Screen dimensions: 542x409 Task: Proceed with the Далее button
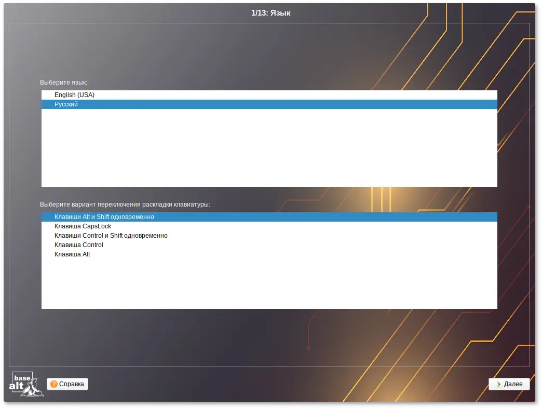click(509, 384)
